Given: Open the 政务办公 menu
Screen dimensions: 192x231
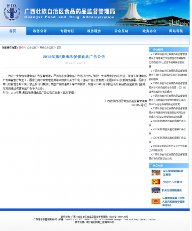Looking at the screenshot, I should click(149, 31).
